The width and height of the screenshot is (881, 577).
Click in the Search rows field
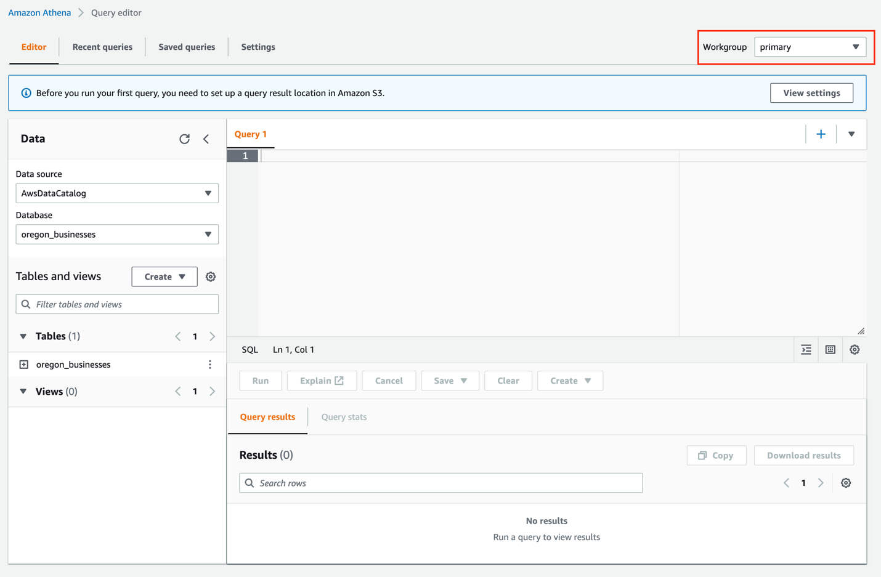tap(440, 483)
